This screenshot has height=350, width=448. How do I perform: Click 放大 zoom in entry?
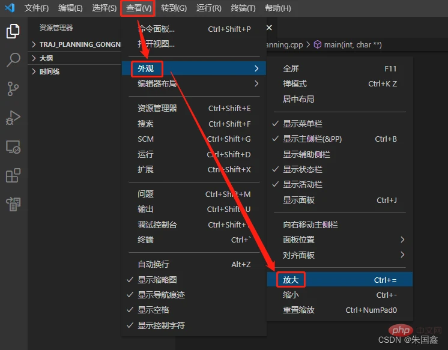(340, 280)
